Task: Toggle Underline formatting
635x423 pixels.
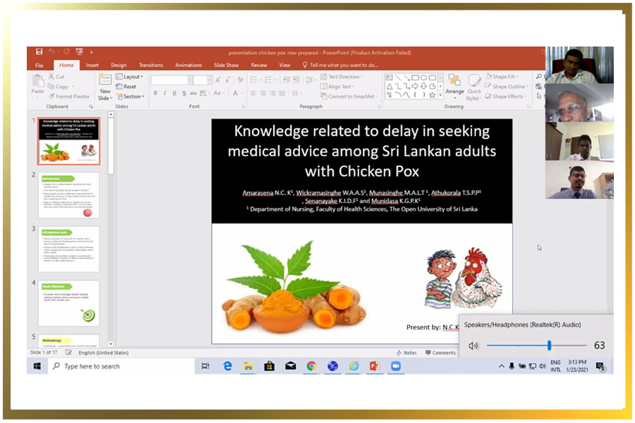Action: point(174,93)
